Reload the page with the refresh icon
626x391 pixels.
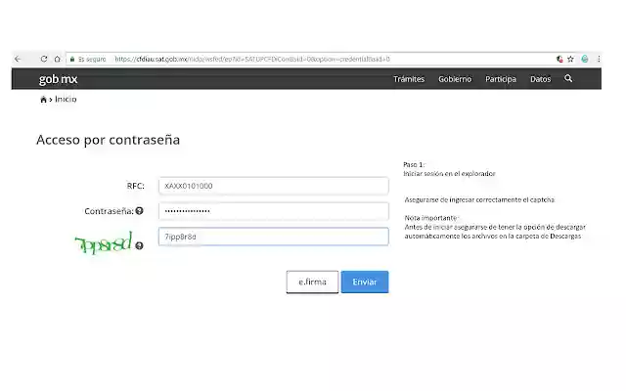tap(44, 59)
